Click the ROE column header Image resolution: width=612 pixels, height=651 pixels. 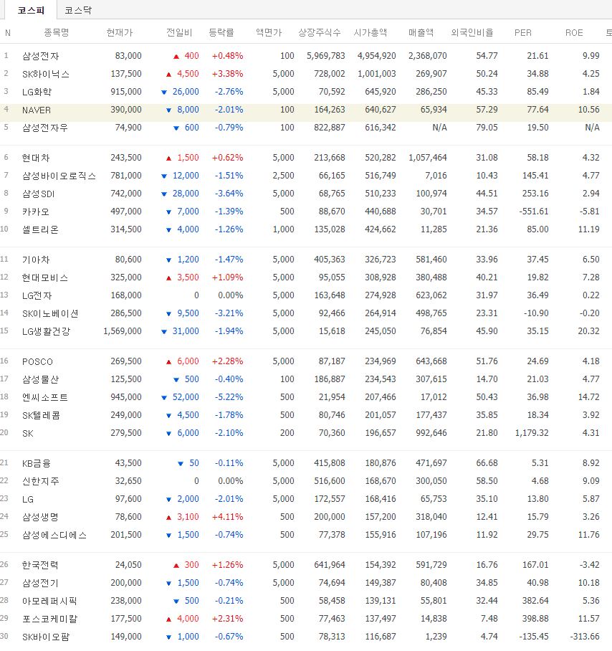pos(574,33)
